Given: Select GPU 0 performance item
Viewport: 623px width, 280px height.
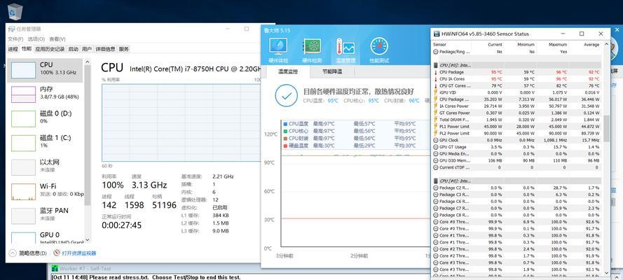Looking at the screenshot, I should pos(46,237).
